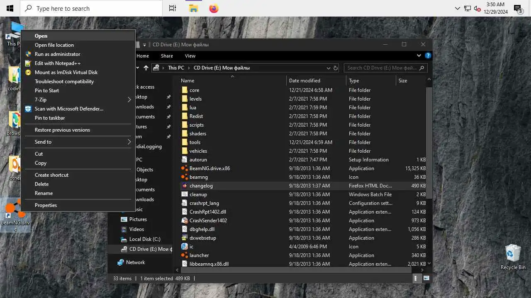Image resolution: width=531 pixels, height=298 pixels.
Task: Show hidden system tray icons
Action: (458, 8)
